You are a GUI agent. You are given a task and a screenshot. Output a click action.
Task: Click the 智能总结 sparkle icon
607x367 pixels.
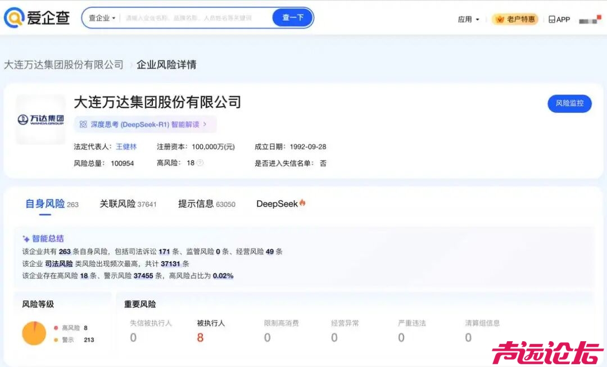pos(26,238)
